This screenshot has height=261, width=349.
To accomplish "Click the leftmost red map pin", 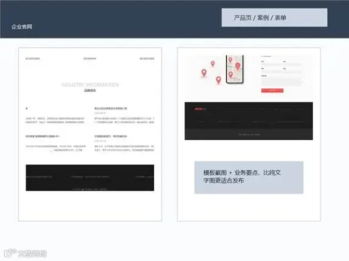I will (204, 72).
